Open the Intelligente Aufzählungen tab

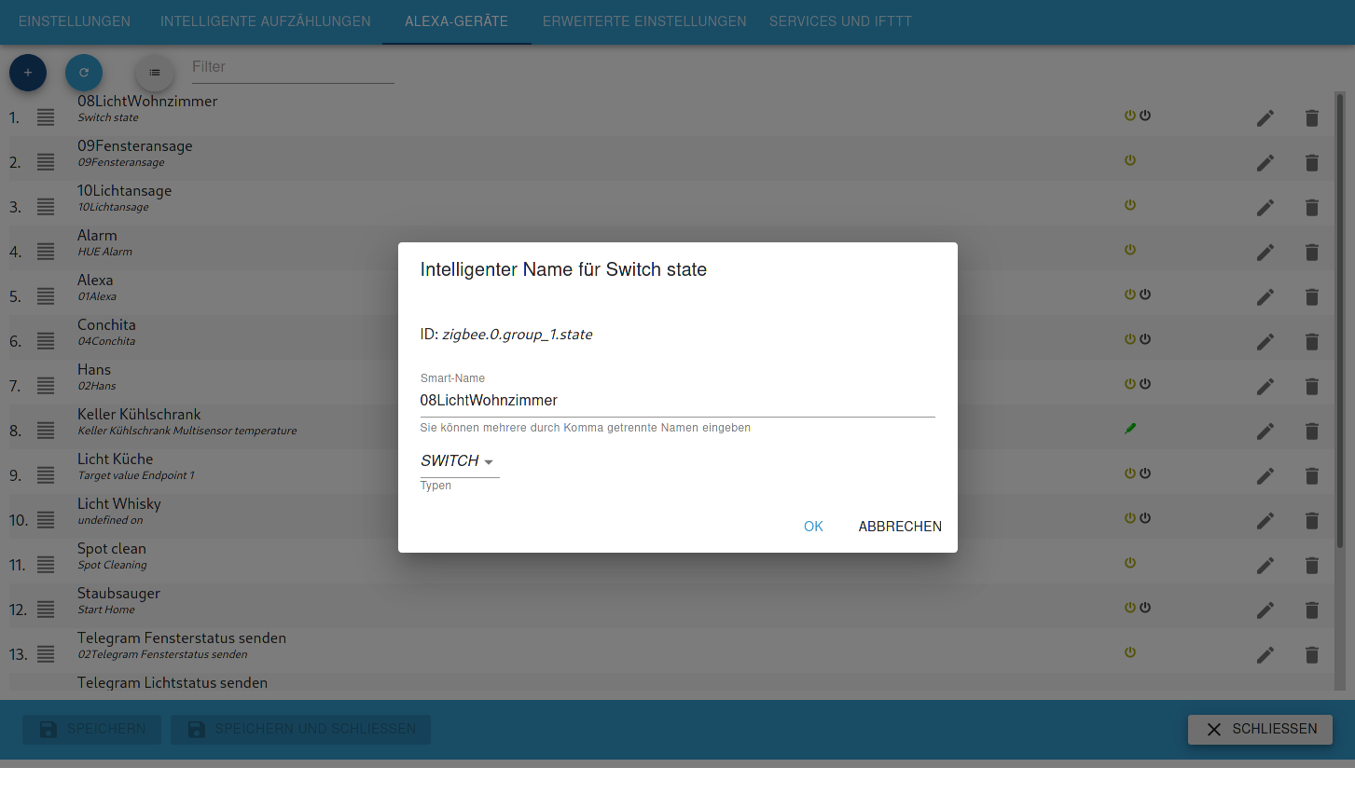click(x=266, y=21)
